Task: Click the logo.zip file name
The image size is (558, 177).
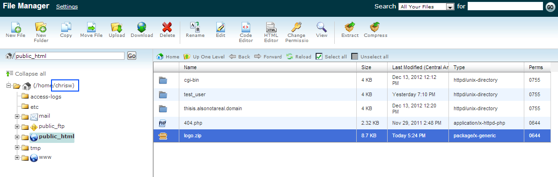Action: click(192, 135)
